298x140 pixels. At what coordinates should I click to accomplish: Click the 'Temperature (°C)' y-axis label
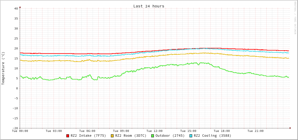[x=3, y=68]
